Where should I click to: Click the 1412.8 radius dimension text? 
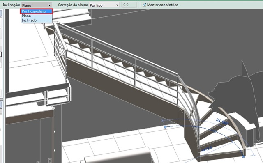pos(207,149)
